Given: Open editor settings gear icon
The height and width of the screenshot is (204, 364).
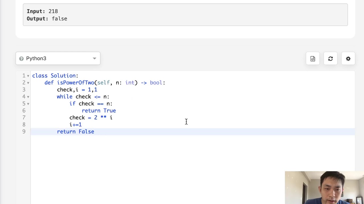Looking at the screenshot, I should point(348,59).
